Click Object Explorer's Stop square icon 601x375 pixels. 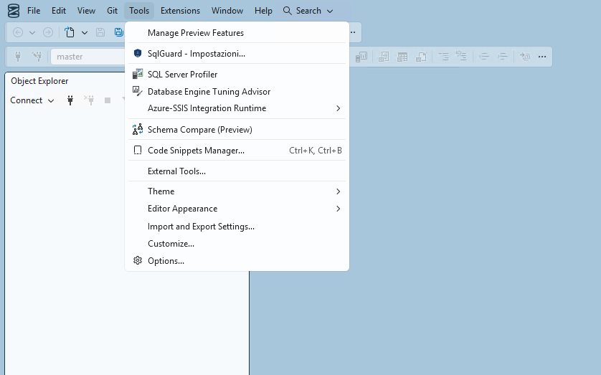pyautogui.click(x=108, y=100)
